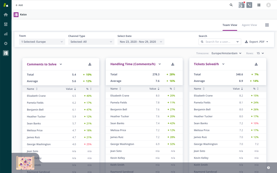Click the Home icon in sidebar

6,15
